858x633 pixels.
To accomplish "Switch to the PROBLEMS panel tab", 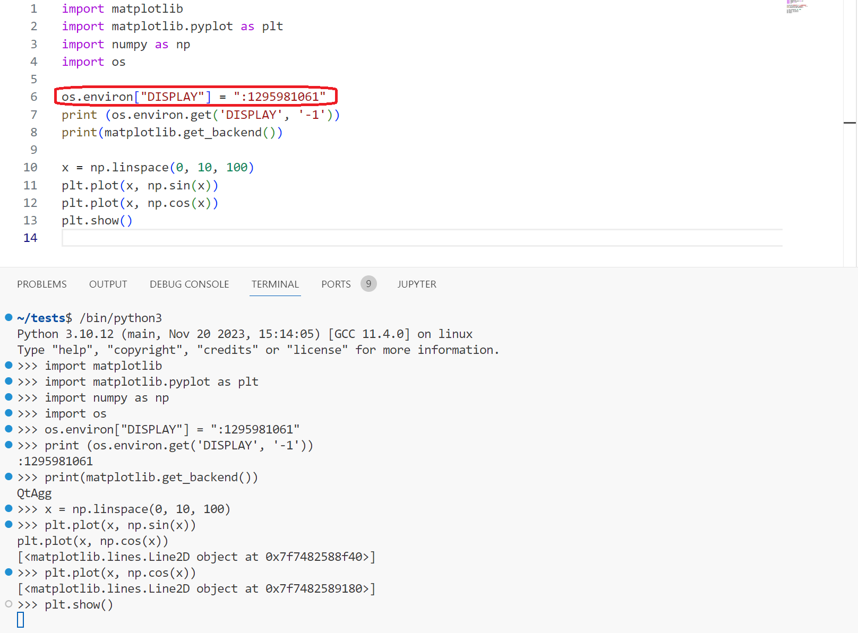I will pyautogui.click(x=42, y=284).
